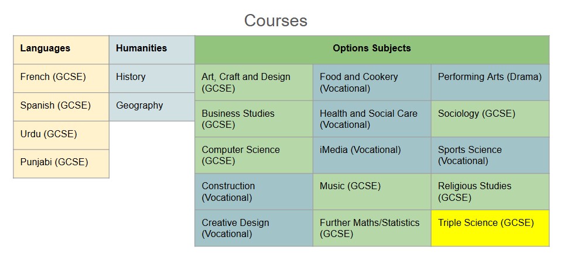Choose Health and Social Care (Vocational)

(372, 119)
